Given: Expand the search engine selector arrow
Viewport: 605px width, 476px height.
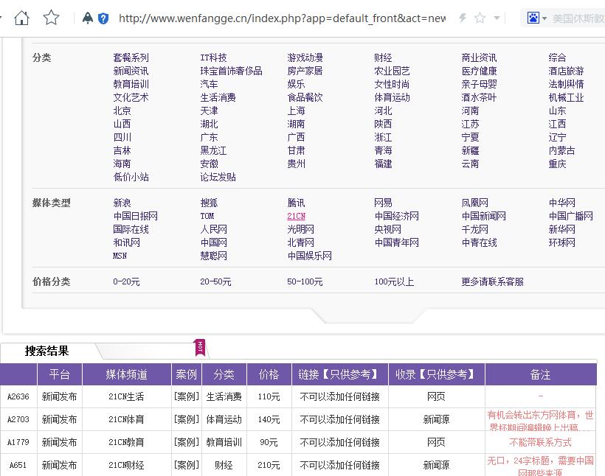Looking at the screenshot, I should tap(544, 18).
